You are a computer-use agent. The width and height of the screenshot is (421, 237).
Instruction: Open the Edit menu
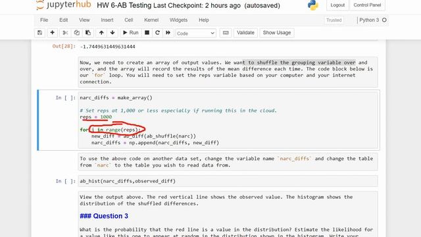[x=64, y=20]
